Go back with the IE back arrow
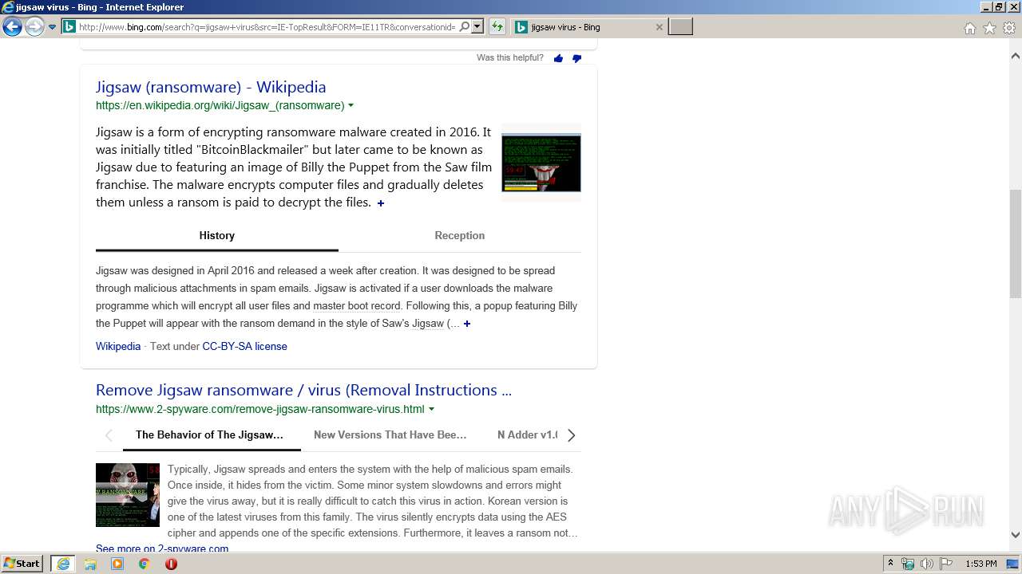 coord(12,27)
